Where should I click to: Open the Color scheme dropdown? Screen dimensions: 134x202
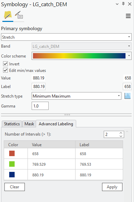click(x=82, y=56)
